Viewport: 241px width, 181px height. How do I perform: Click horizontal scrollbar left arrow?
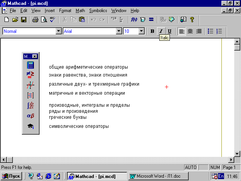4,160
